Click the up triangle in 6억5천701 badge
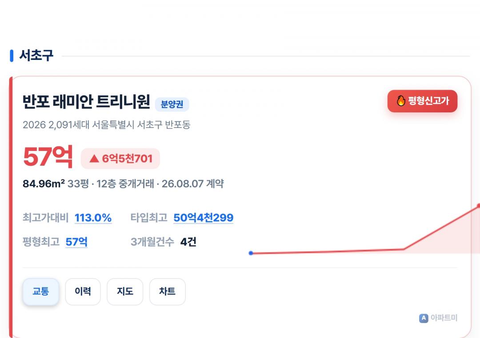The height and width of the screenshot is (338, 480). point(94,159)
